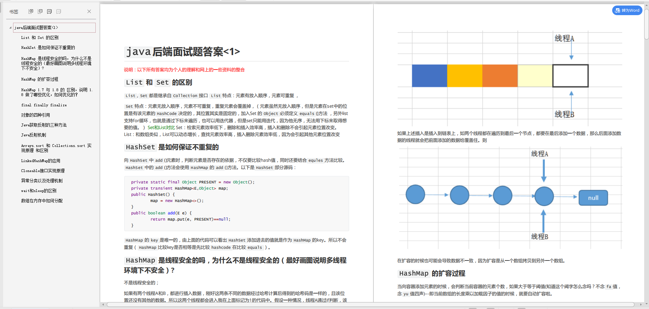This screenshot has height=309, width=649.
Task: Open bookmark final finally finalize
Action: coord(44,105)
